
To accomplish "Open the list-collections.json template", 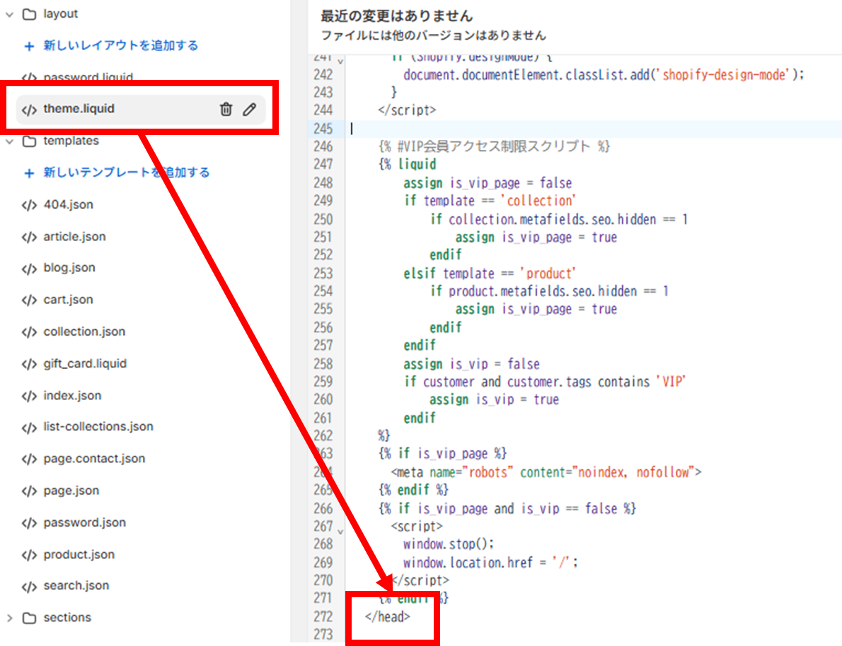I will pyautogui.click(x=98, y=427).
